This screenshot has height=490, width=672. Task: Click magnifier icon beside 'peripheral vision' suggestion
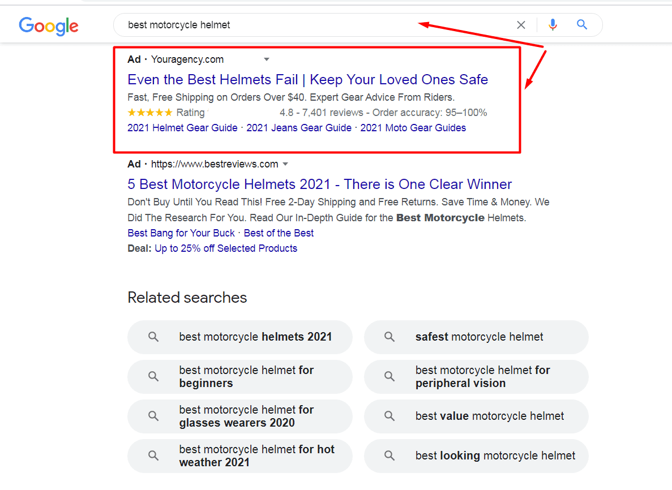pos(389,376)
